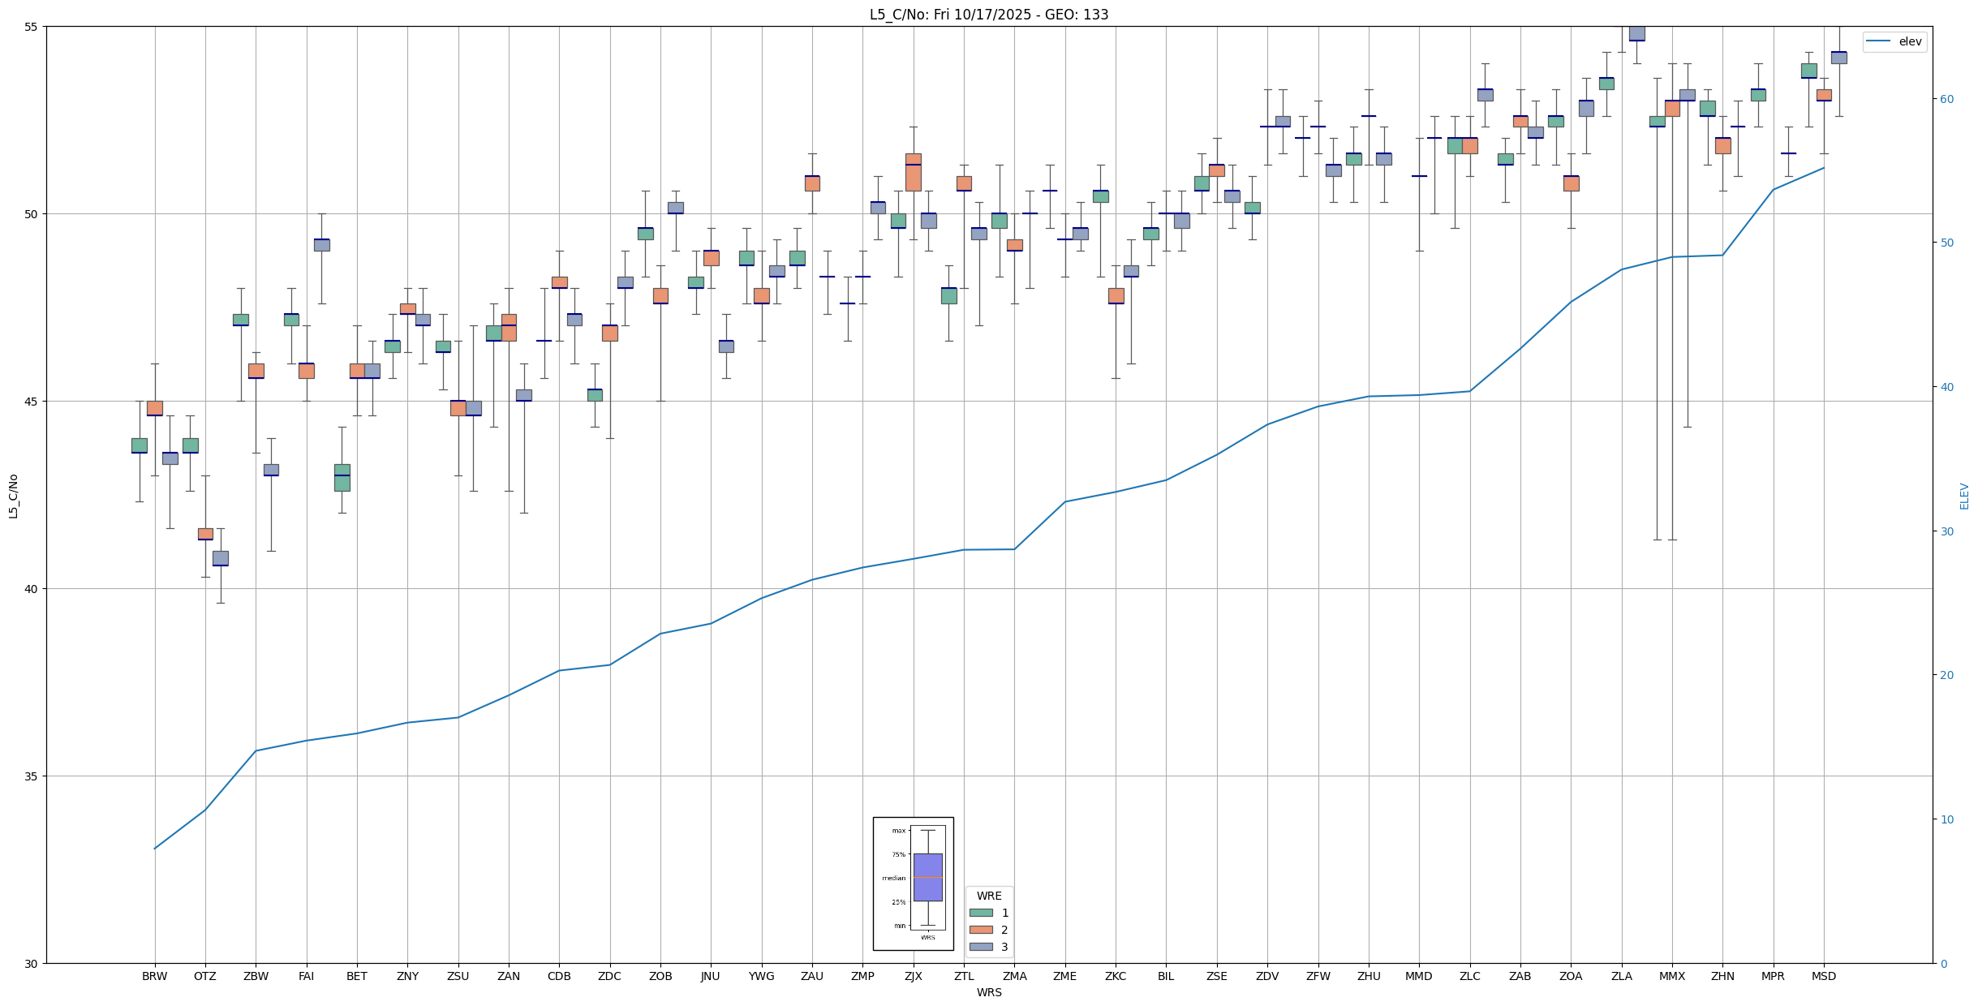Click the 30 tick on left axis
Viewport: 1978px width, 1006px height.
click(32, 963)
